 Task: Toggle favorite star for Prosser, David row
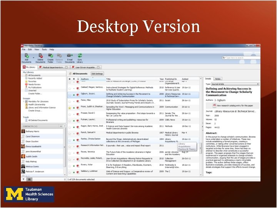[x=70, y=114]
